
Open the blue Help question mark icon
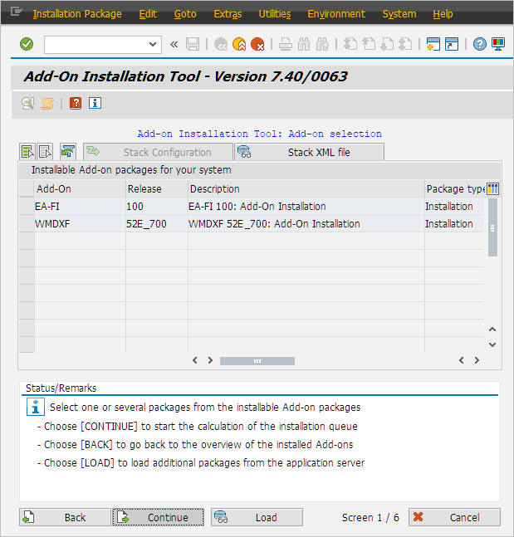(480, 44)
